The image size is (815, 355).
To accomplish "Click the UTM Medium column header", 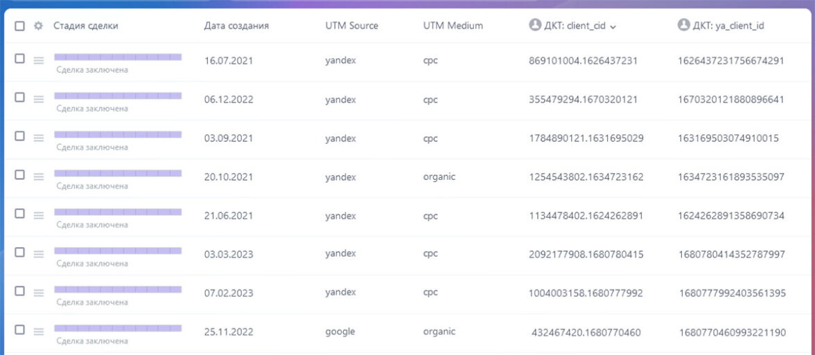I will tap(453, 26).
